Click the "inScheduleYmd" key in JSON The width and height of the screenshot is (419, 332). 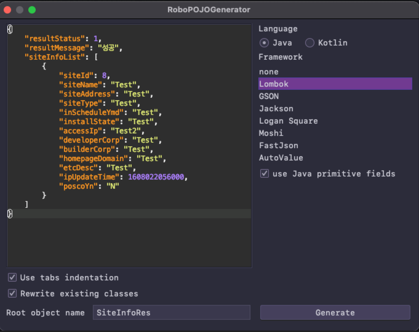91,112
